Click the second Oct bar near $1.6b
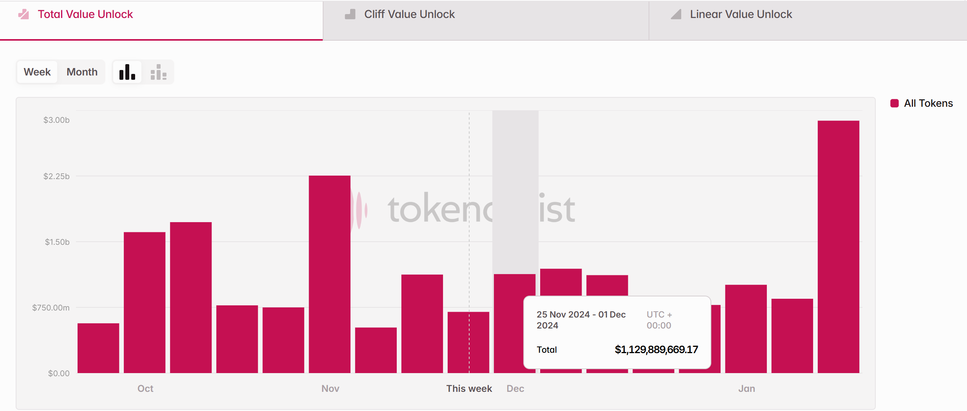967x411 pixels. click(145, 303)
